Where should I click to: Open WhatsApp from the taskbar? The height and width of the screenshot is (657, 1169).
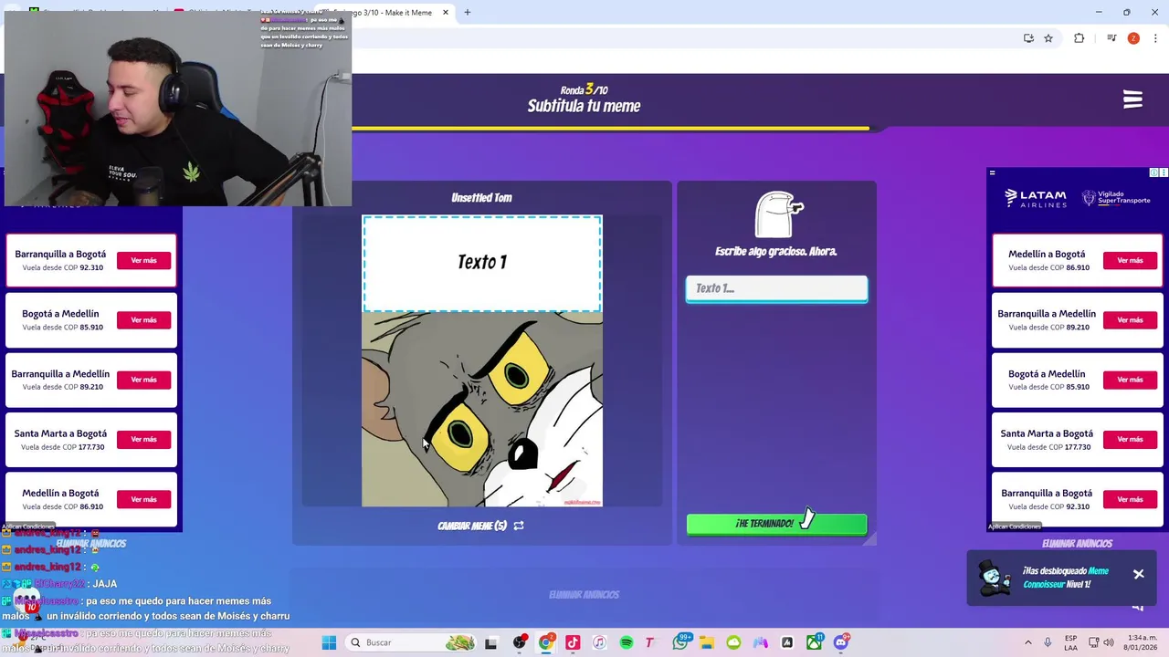click(680, 642)
